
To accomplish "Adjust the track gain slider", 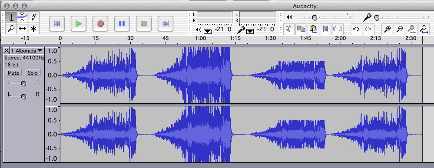I will click(x=23, y=83).
